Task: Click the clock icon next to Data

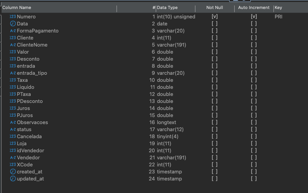Action: 13,24
